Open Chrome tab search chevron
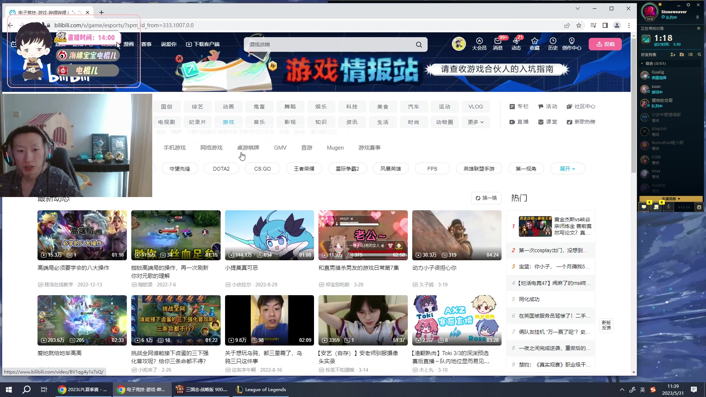The width and height of the screenshot is (706, 397). tap(578, 8)
